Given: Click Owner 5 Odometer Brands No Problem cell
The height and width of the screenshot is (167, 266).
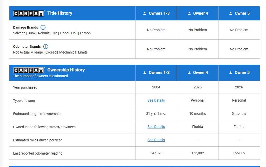Looking at the screenshot, I should [x=239, y=49].
